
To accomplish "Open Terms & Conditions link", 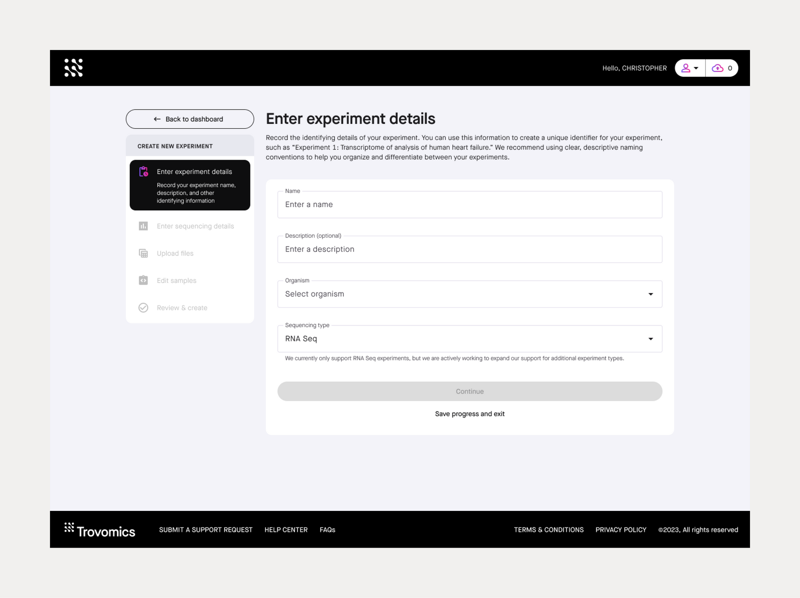I will pyautogui.click(x=549, y=530).
